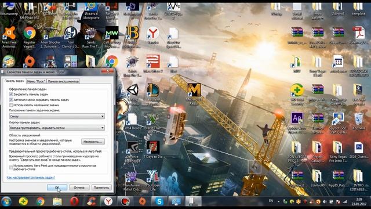This screenshot has width=371, height=209.
Task: Select SONY VEGAS PRO 13 folder
Action: coord(297,152)
